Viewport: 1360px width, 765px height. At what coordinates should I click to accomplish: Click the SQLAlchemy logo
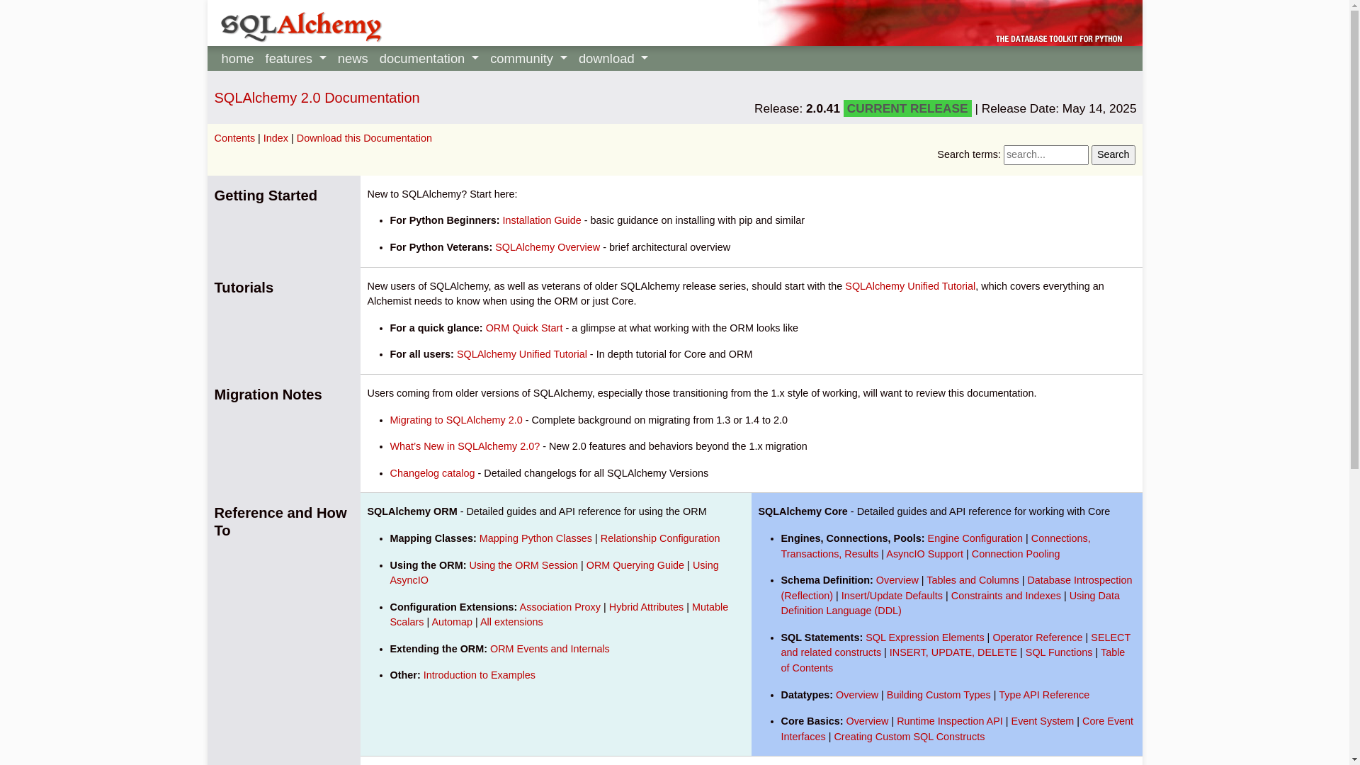pyautogui.click(x=301, y=27)
